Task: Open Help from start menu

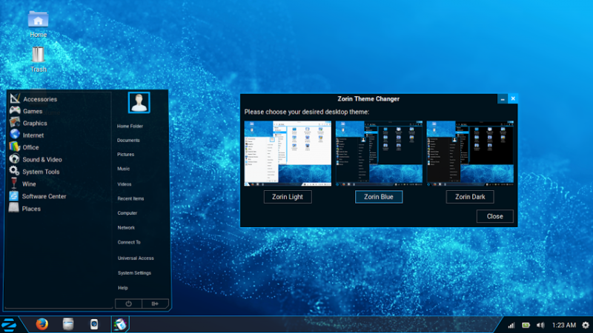Action: tap(123, 288)
